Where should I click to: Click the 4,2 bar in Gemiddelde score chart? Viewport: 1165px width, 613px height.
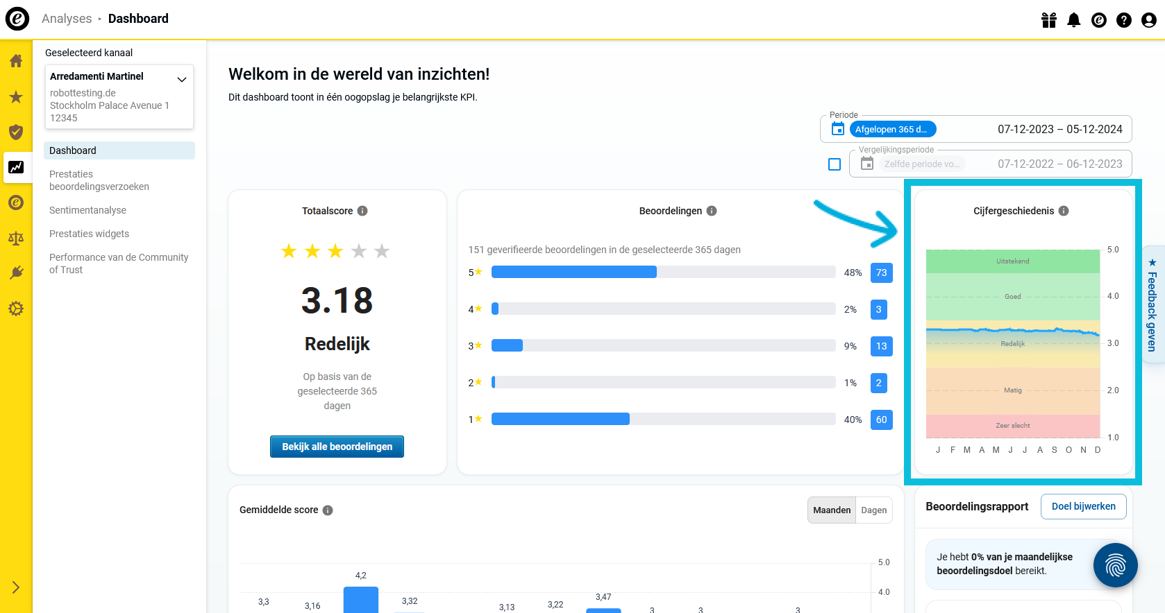[361, 599]
